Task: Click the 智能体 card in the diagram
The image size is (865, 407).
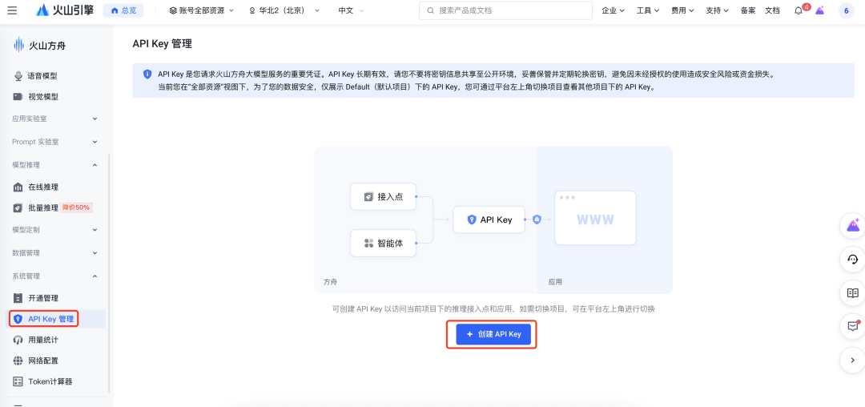Action: [x=384, y=244]
